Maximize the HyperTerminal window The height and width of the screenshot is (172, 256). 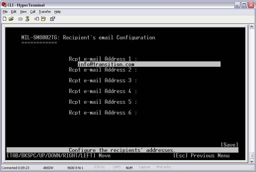pyautogui.click(x=244, y=5)
